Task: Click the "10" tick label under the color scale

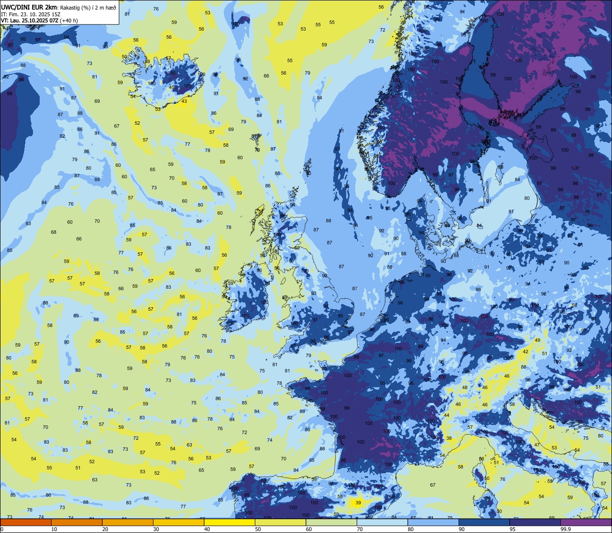Action: click(54, 529)
